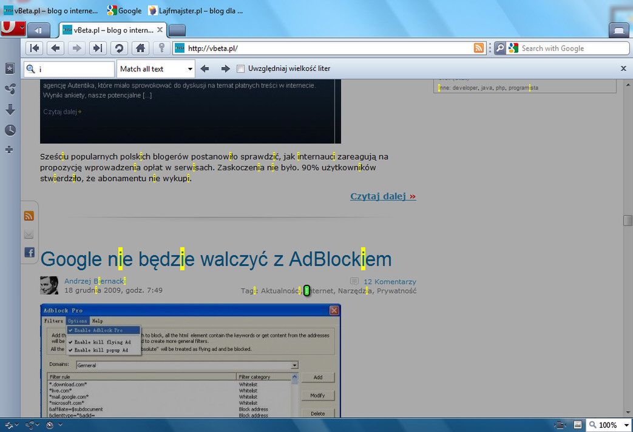Open the closed tabs trash can
This screenshot has width=633, height=432.
(618, 30)
